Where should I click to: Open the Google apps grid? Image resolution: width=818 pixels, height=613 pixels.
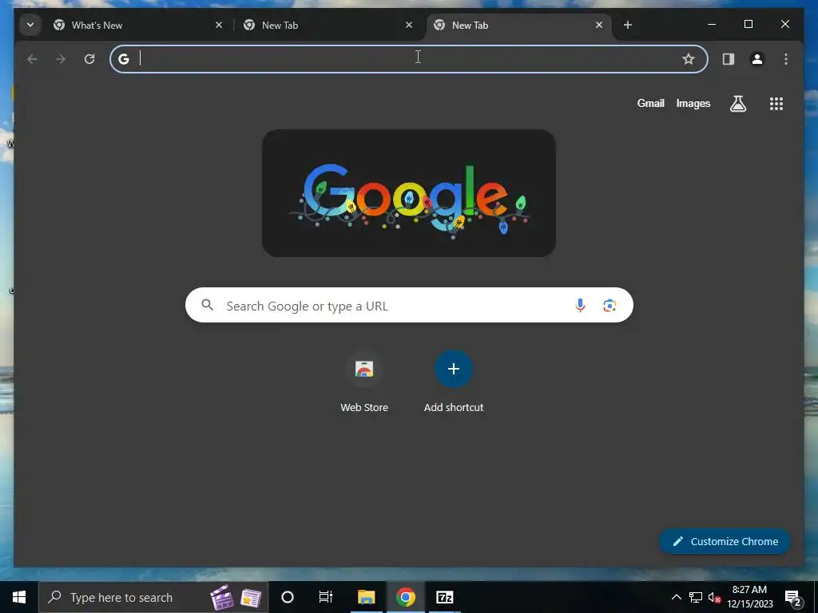776,104
